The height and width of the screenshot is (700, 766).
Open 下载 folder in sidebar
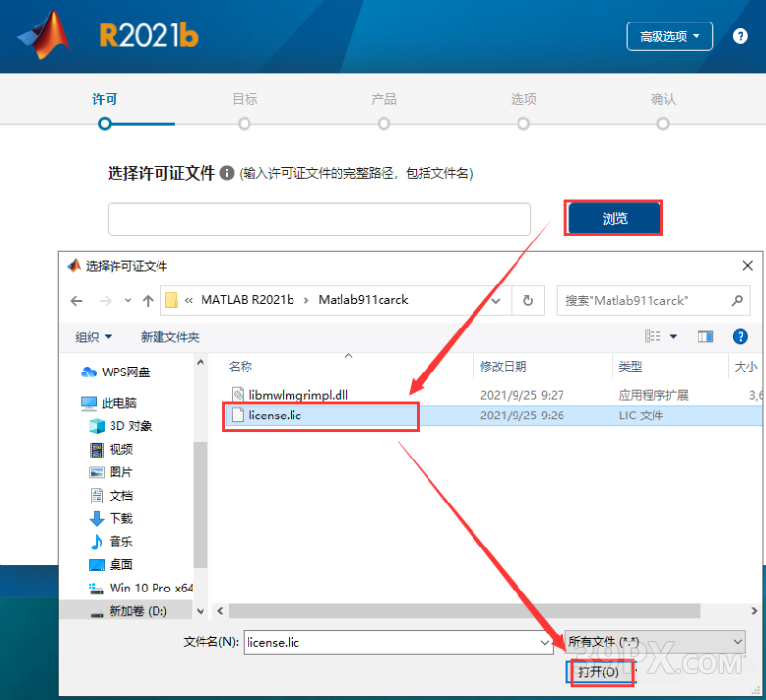pos(112,518)
